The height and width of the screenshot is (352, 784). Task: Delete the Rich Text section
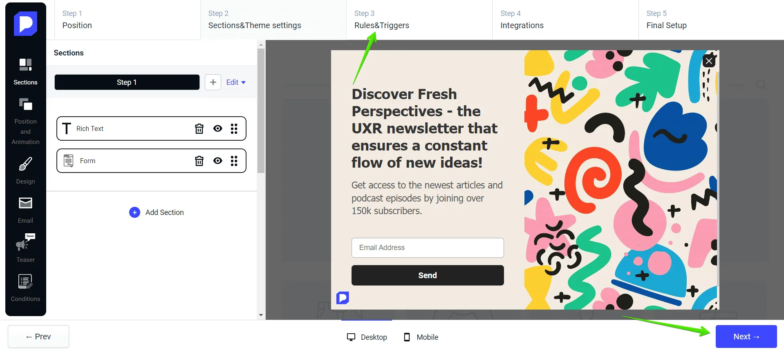coord(199,128)
